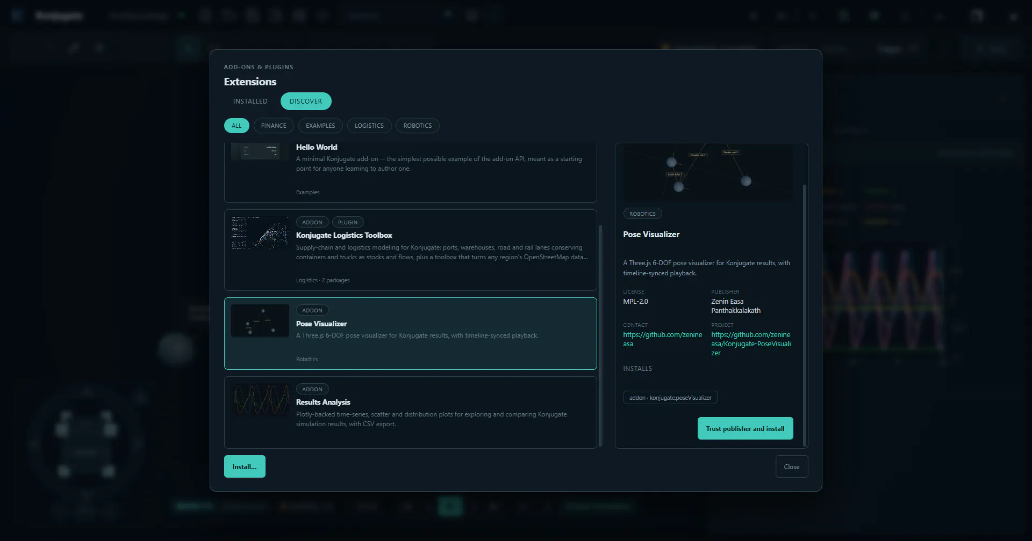The width and height of the screenshot is (1032, 541).
Task: Open the Hello World extension card
Action: click(x=410, y=172)
